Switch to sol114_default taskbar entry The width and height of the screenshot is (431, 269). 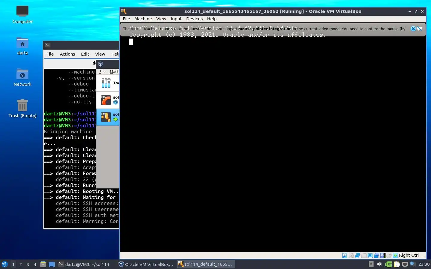pyautogui.click(x=205, y=264)
